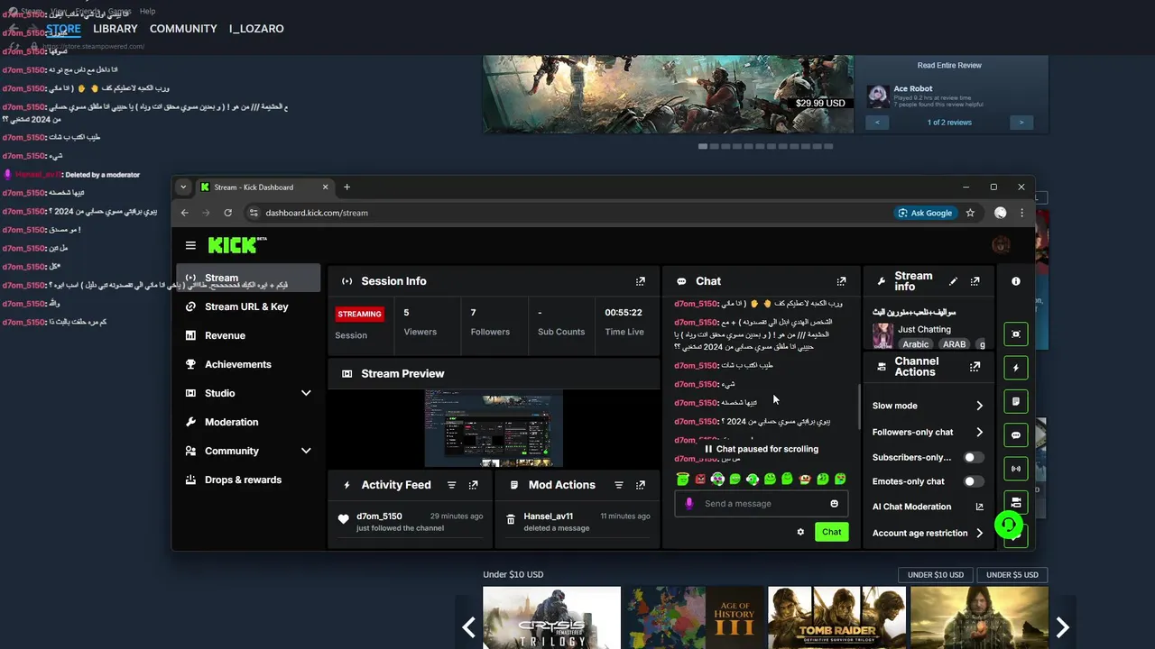
Task: Open Achievements in the sidebar
Action: (x=248, y=364)
